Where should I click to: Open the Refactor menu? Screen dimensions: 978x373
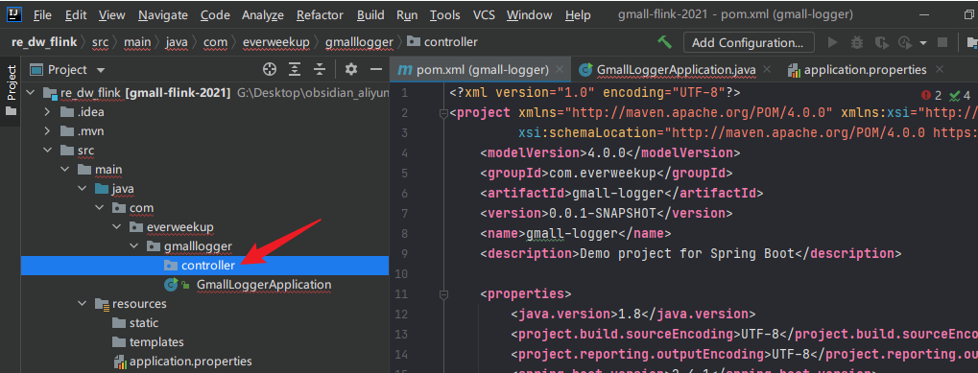coord(320,15)
